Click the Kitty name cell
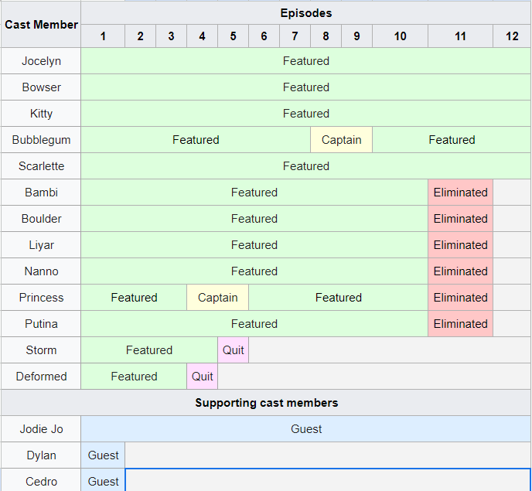The width and height of the screenshot is (532, 491). click(41, 114)
